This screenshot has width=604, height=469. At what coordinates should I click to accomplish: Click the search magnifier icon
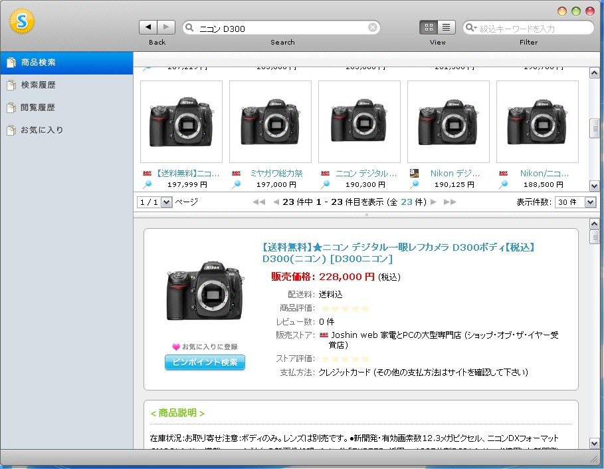coord(189,27)
